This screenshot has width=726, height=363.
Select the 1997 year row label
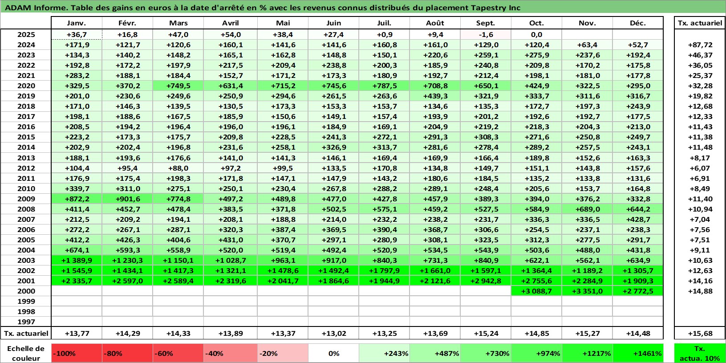(x=26, y=322)
